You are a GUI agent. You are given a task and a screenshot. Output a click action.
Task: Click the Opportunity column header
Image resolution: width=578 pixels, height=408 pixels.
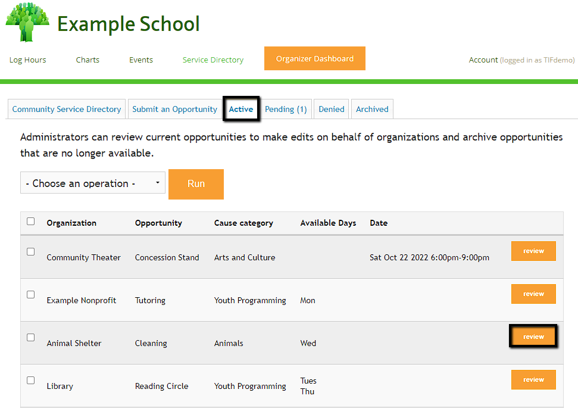(158, 223)
